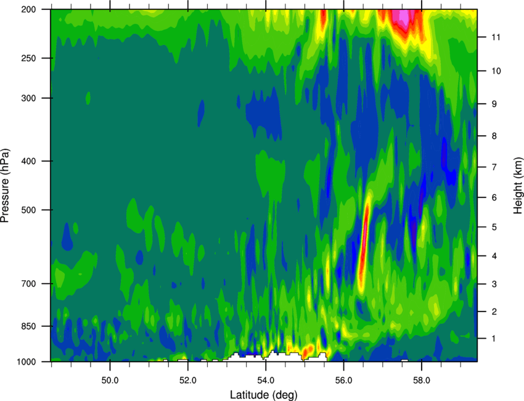Pick the 1 km height label
The width and height of the screenshot is (524, 401).
click(x=494, y=339)
